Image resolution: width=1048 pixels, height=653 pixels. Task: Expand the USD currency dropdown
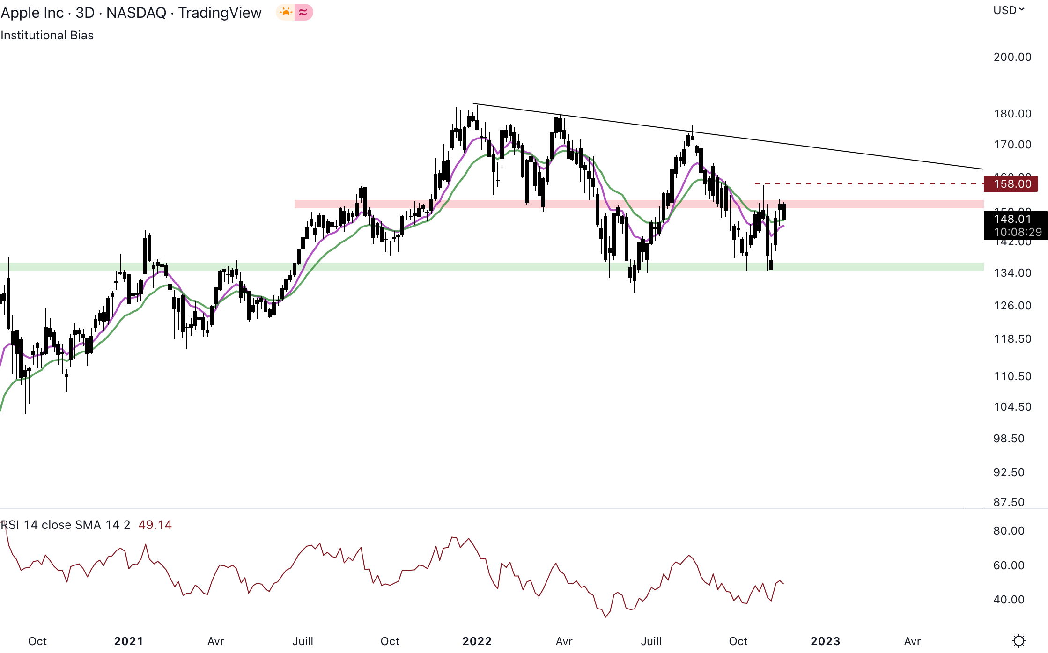(1009, 10)
